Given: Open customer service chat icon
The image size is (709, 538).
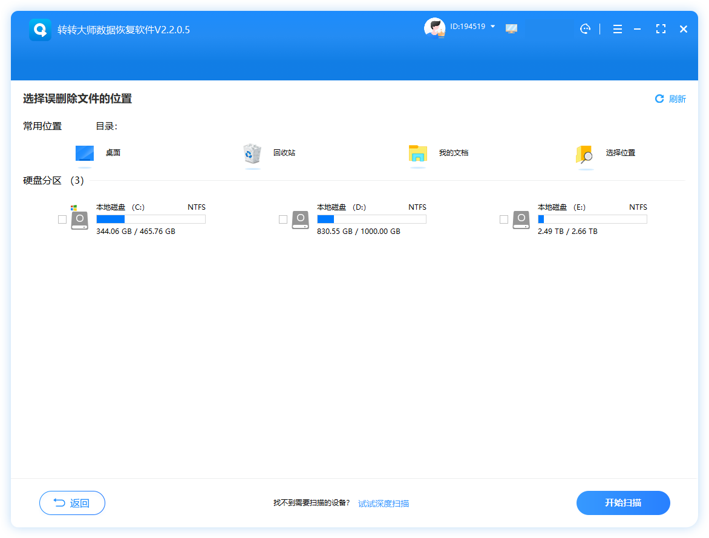Looking at the screenshot, I should pos(585,28).
